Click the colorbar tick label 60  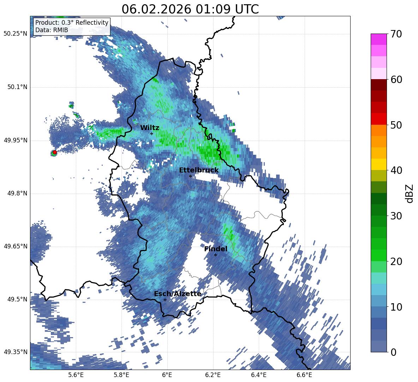click(396, 80)
